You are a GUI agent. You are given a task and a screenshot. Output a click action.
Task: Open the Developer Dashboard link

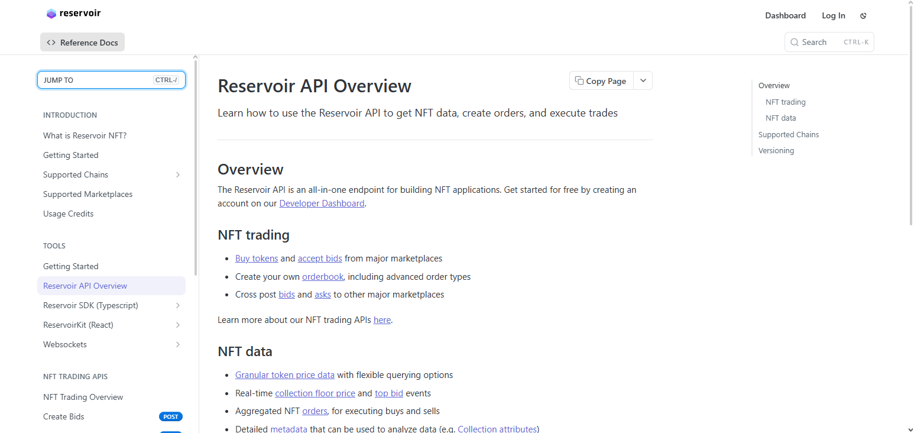pos(322,203)
